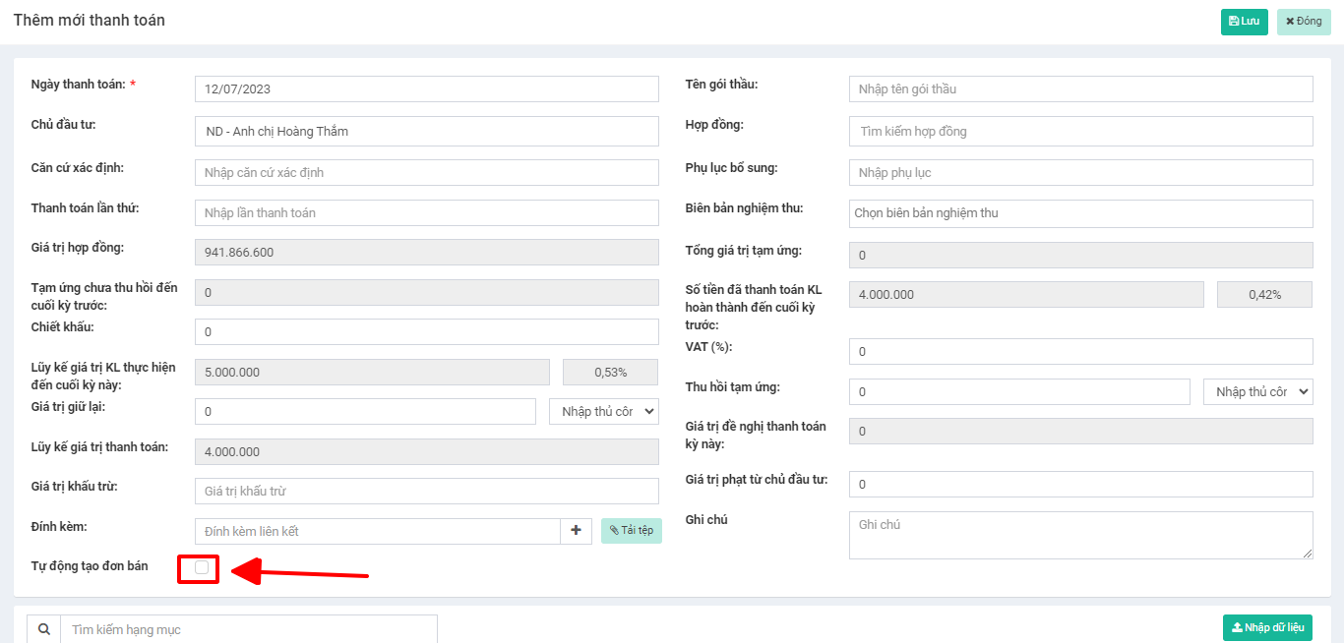Click the Đóng close button
Viewport: 1344px width, 643px height.
[1304, 22]
